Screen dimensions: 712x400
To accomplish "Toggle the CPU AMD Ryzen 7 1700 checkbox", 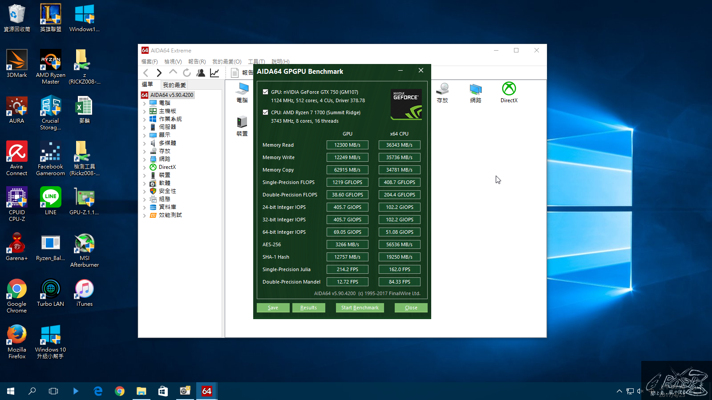I will tap(266, 112).
